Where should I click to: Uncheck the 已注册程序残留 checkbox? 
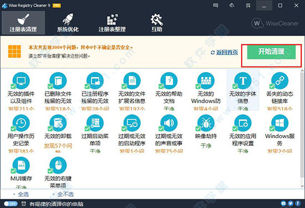(87, 86)
